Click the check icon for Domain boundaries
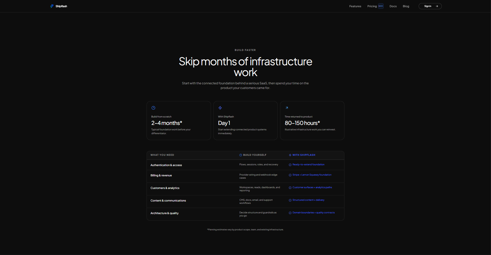 coord(290,213)
